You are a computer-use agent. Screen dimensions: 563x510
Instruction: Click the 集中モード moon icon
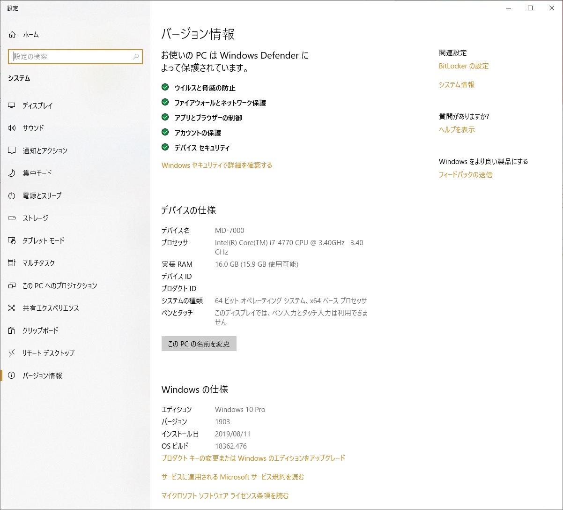[x=12, y=173]
